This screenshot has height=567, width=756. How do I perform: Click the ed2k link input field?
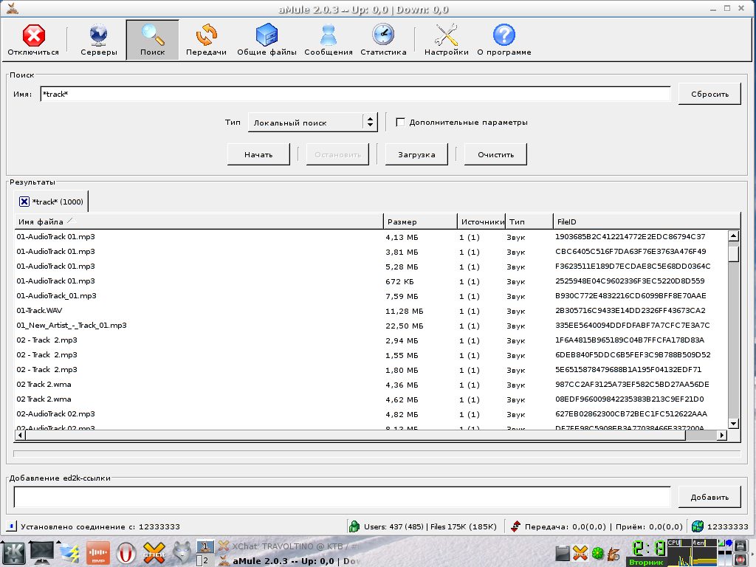(x=342, y=497)
